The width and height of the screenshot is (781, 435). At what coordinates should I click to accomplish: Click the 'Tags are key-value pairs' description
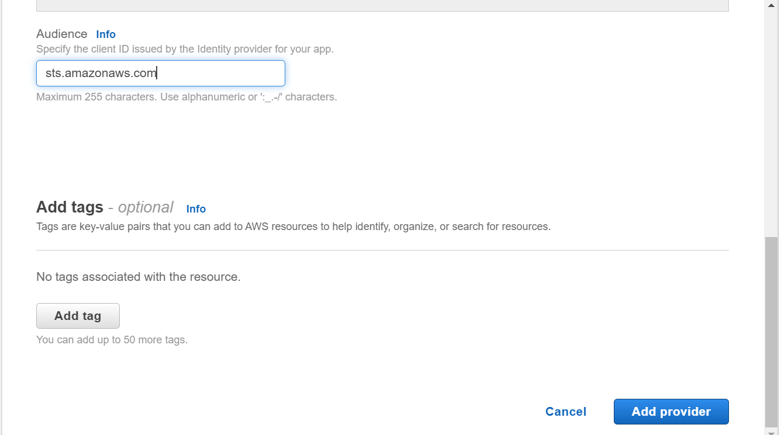pyautogui.click(x=293, y=227)
